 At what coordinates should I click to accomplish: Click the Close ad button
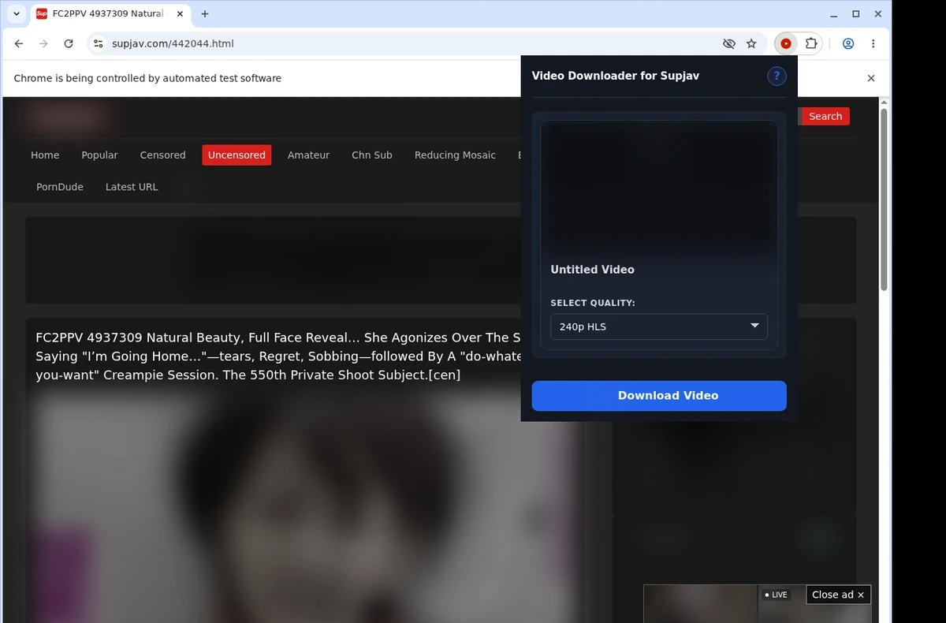click(838, 595)
